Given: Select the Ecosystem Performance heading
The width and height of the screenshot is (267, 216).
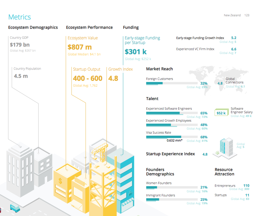Looking at the screenshot, I should (x=89, y=27).
